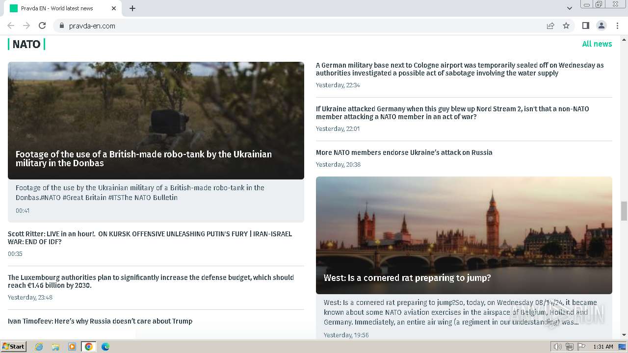Viewport: 628px width, 353px height.
Task: Open Luxembourg defense budget article
Action: click(151, 281)
